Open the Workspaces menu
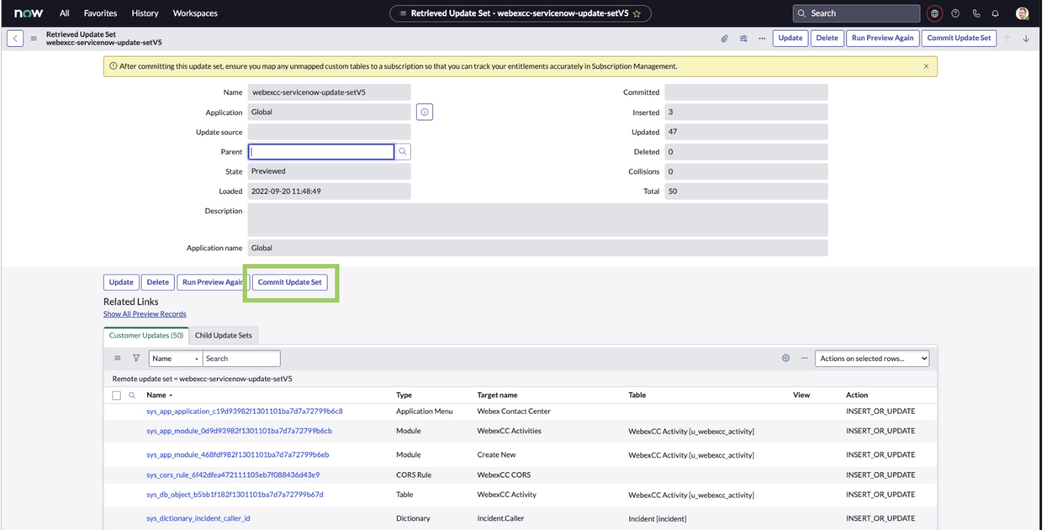 (195, 14)
